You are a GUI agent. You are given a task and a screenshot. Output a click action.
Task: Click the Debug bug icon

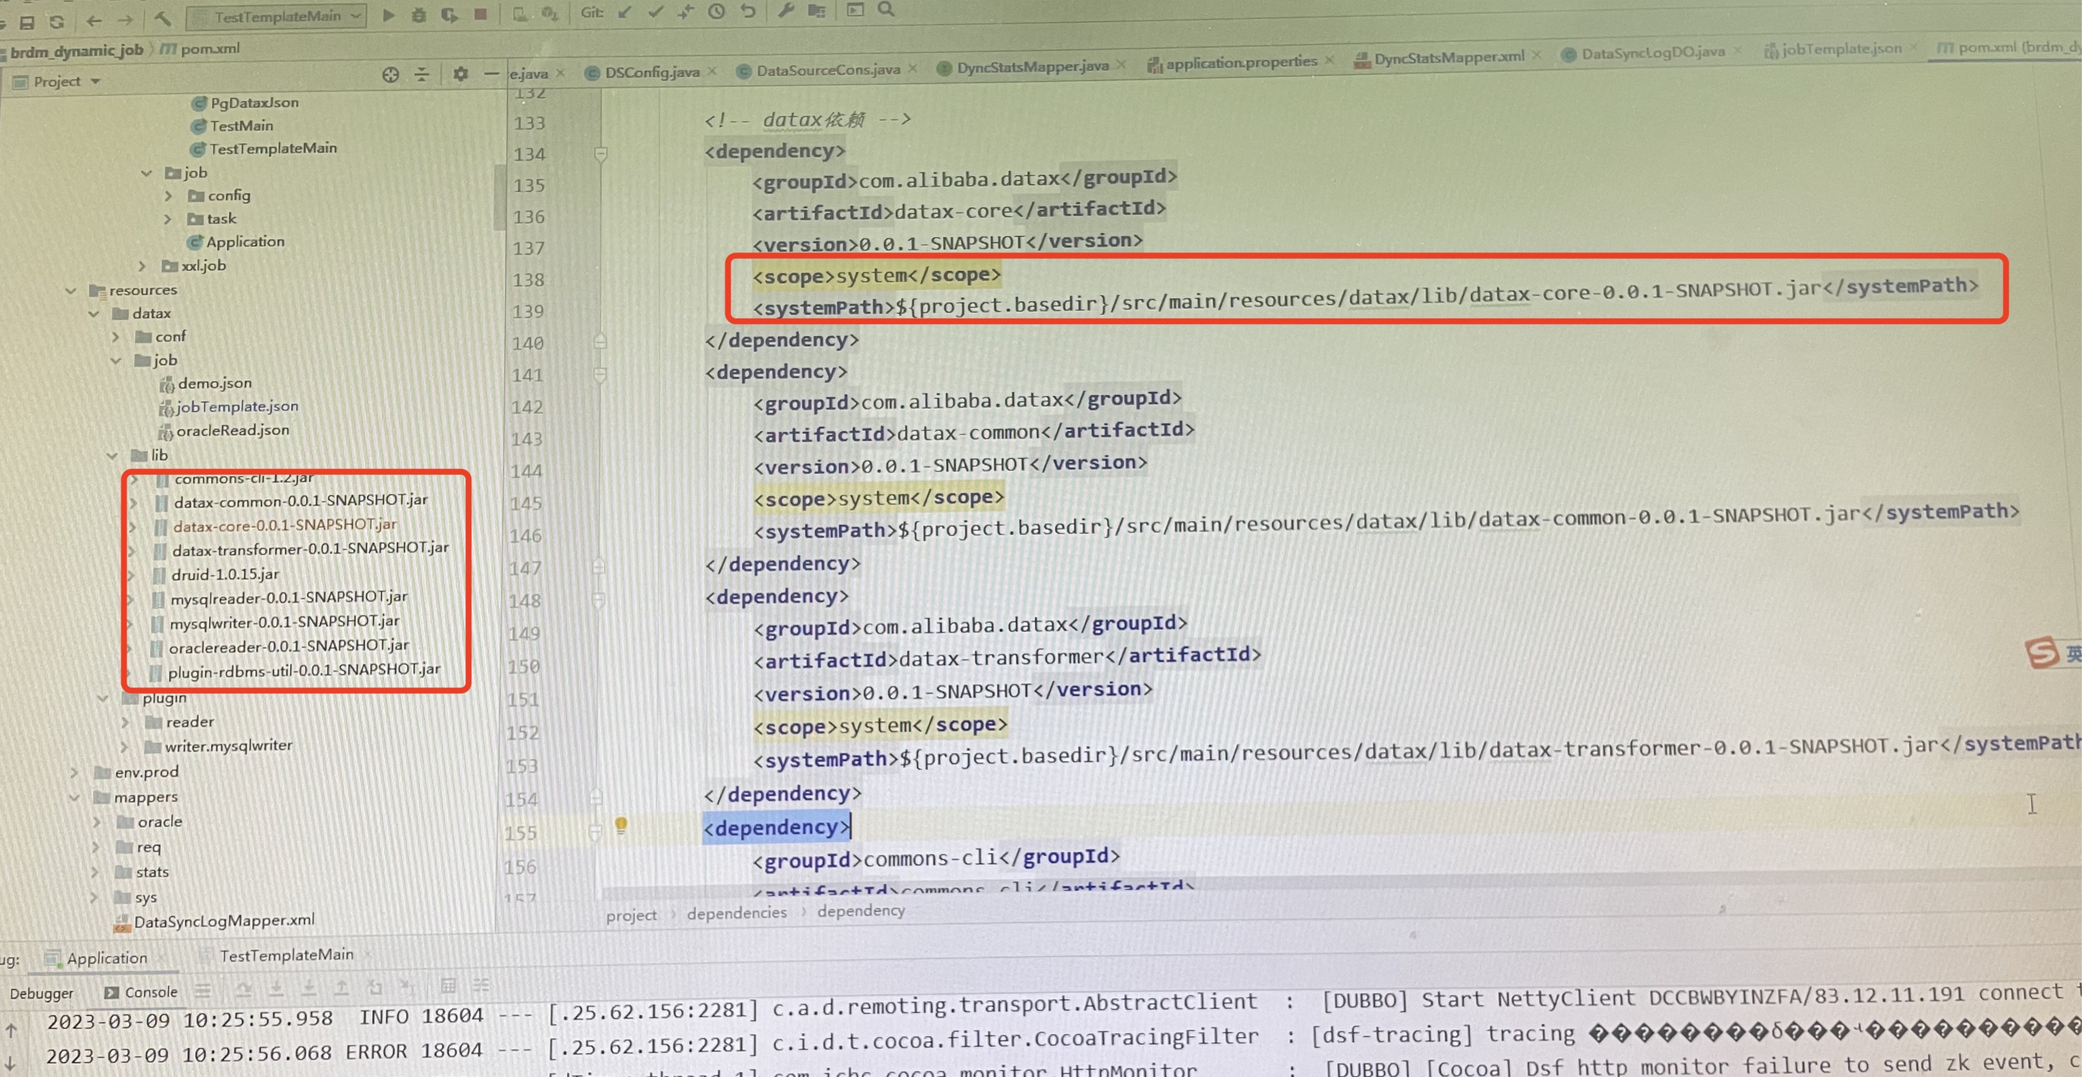419,15
